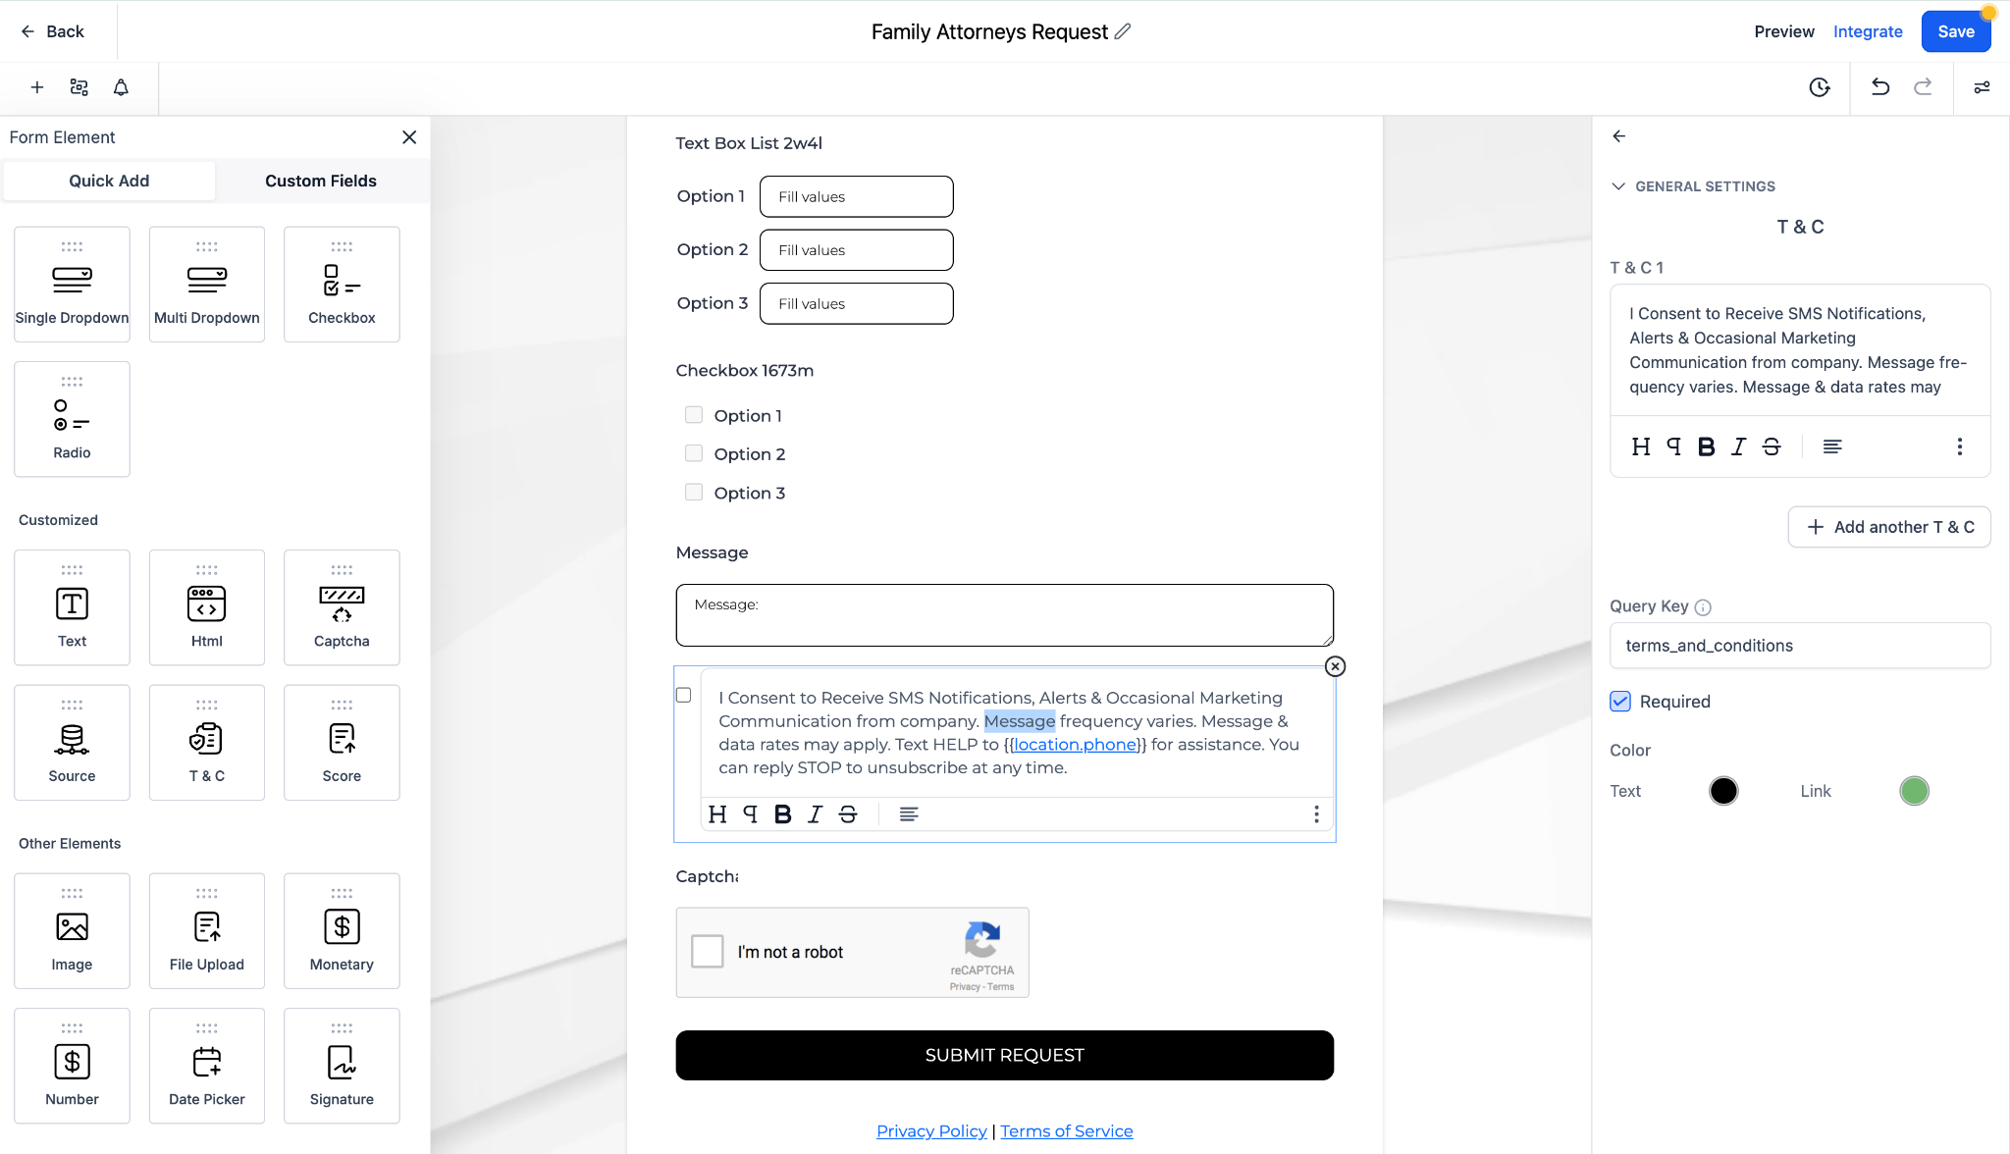Screen dimensions: 2010x1154
Task: Open three-dot menu in form T&C toolbar
Action: (x=1316, y=814)
